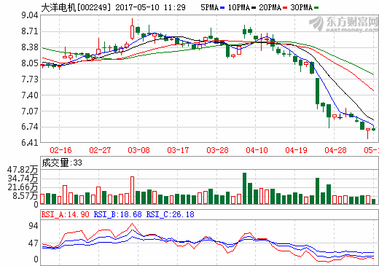Click the tallest red candlestick near 03-08
379x266 pixels.
pos(132,29)
